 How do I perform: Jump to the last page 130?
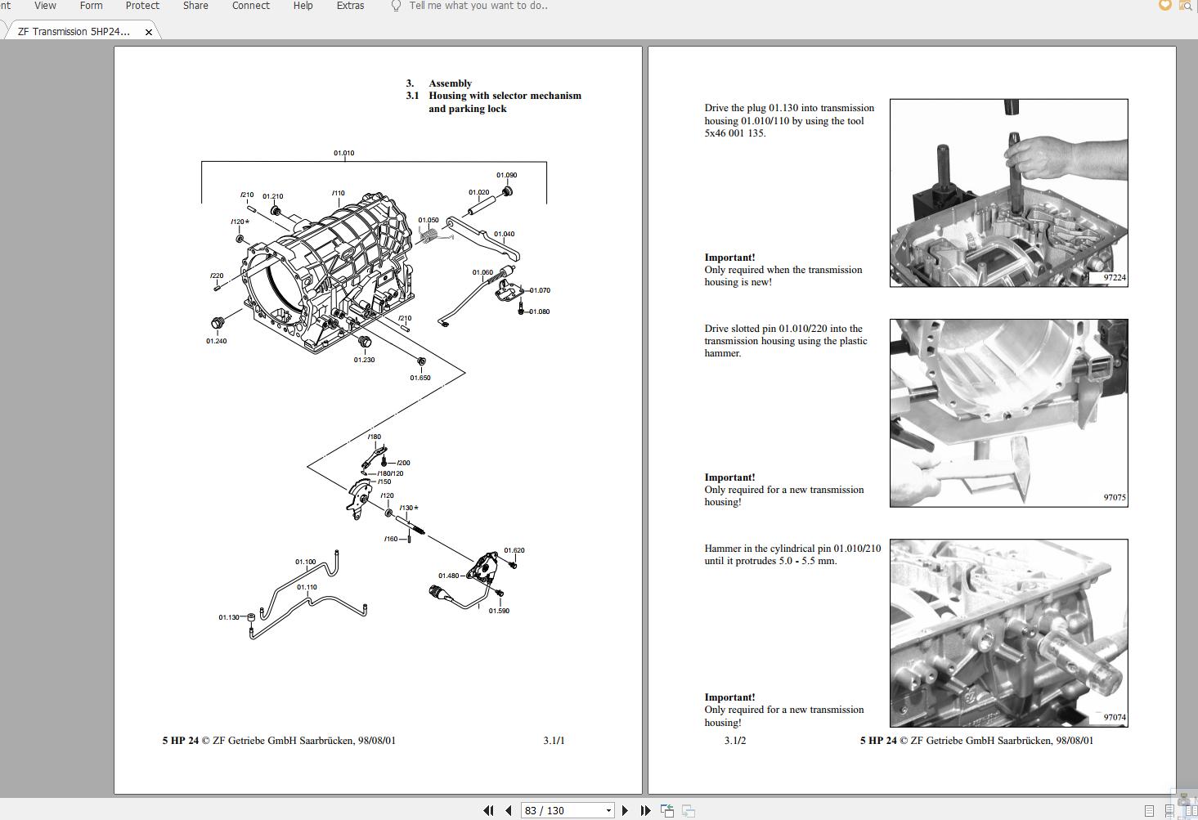[x=645, y=809]
